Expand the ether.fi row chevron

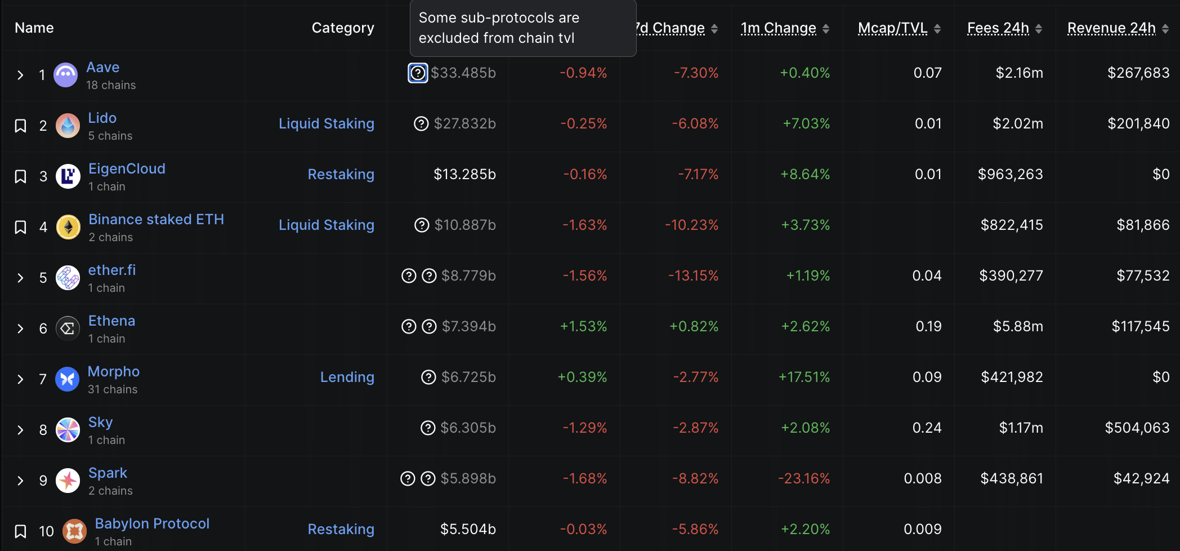pyautogui.click(x=20, y=278)
